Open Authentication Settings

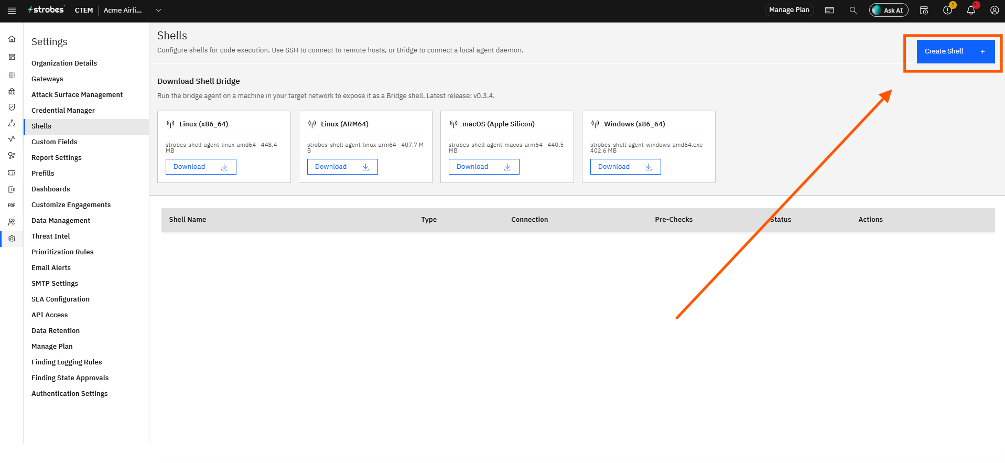pyautogui.click(x=69, y=394)
